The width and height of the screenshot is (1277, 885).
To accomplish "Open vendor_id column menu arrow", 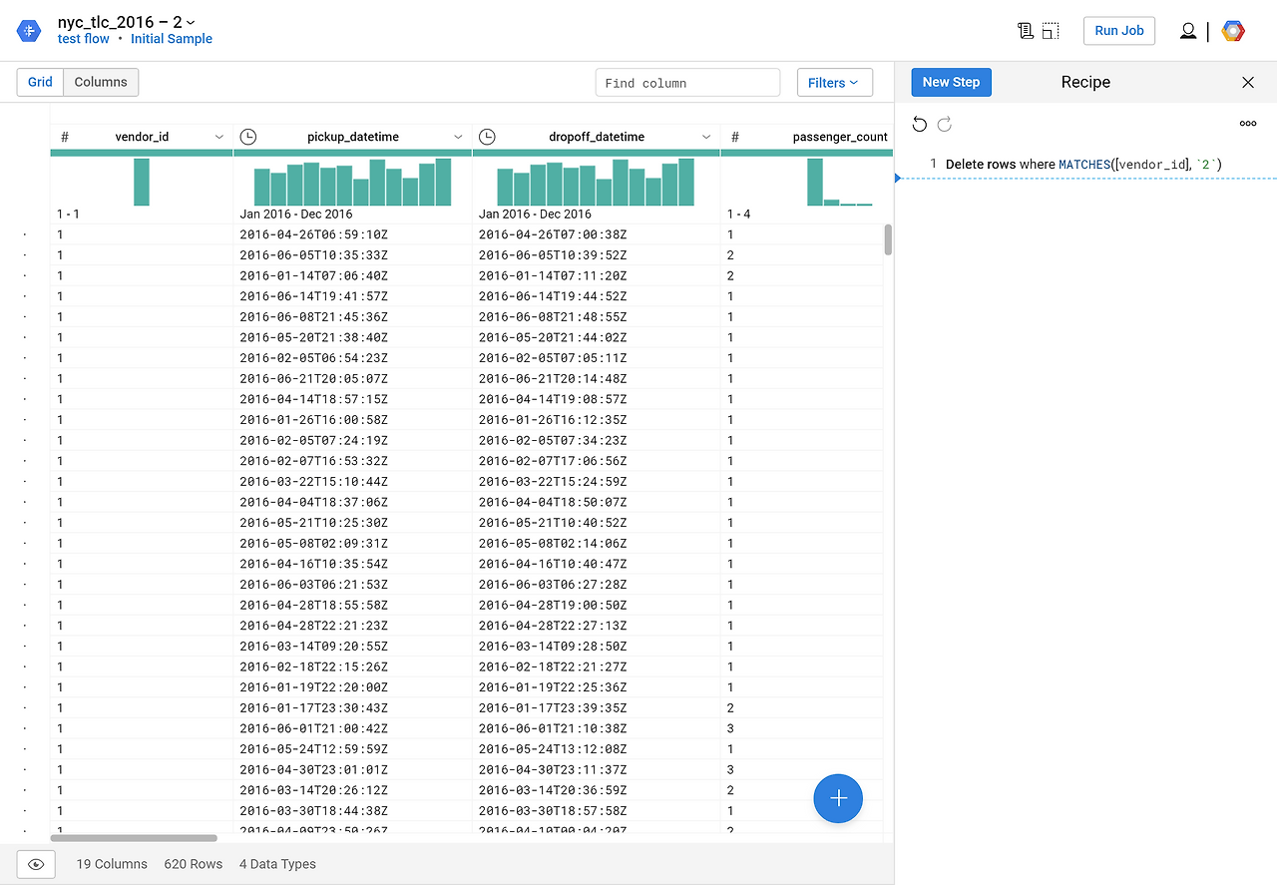I will coord(219,137).
